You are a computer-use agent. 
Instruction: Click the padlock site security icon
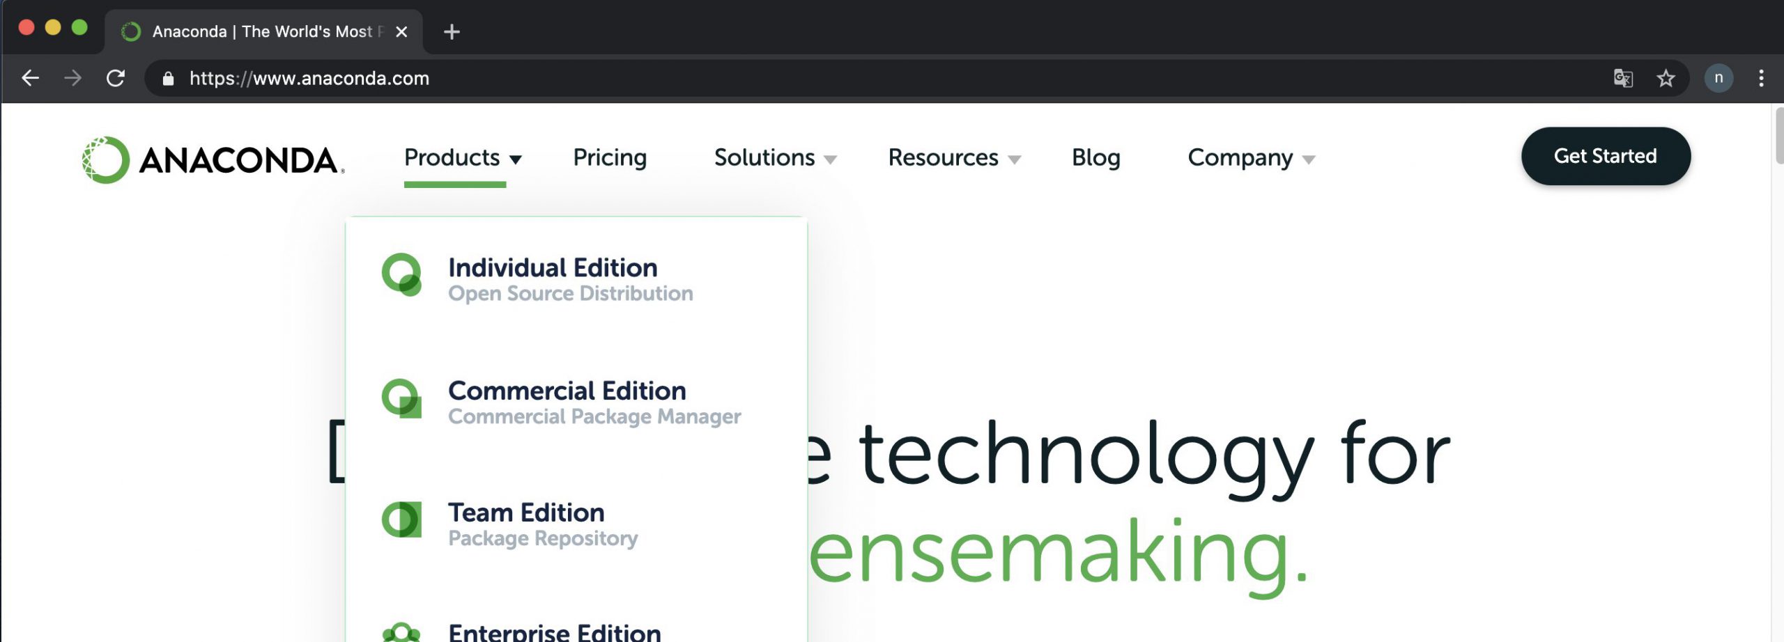coord(168,79)
